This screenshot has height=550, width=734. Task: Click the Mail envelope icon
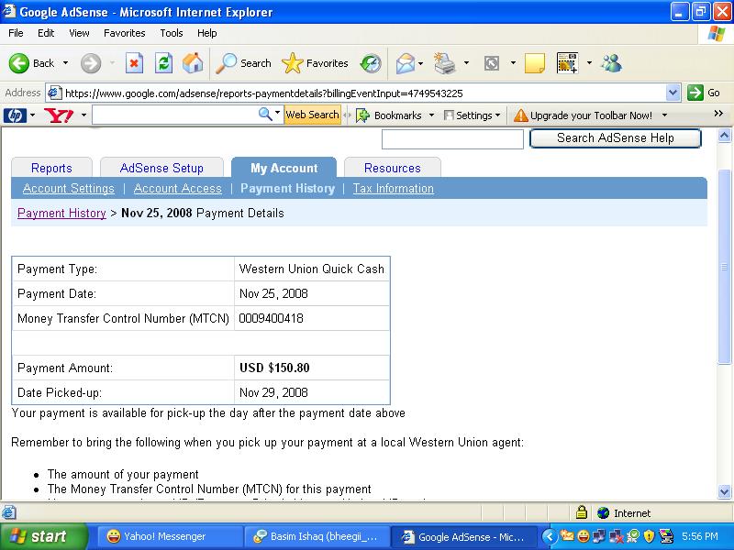pos(405,63)
